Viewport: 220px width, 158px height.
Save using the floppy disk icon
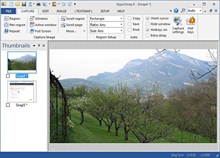[x=24, y=4]
